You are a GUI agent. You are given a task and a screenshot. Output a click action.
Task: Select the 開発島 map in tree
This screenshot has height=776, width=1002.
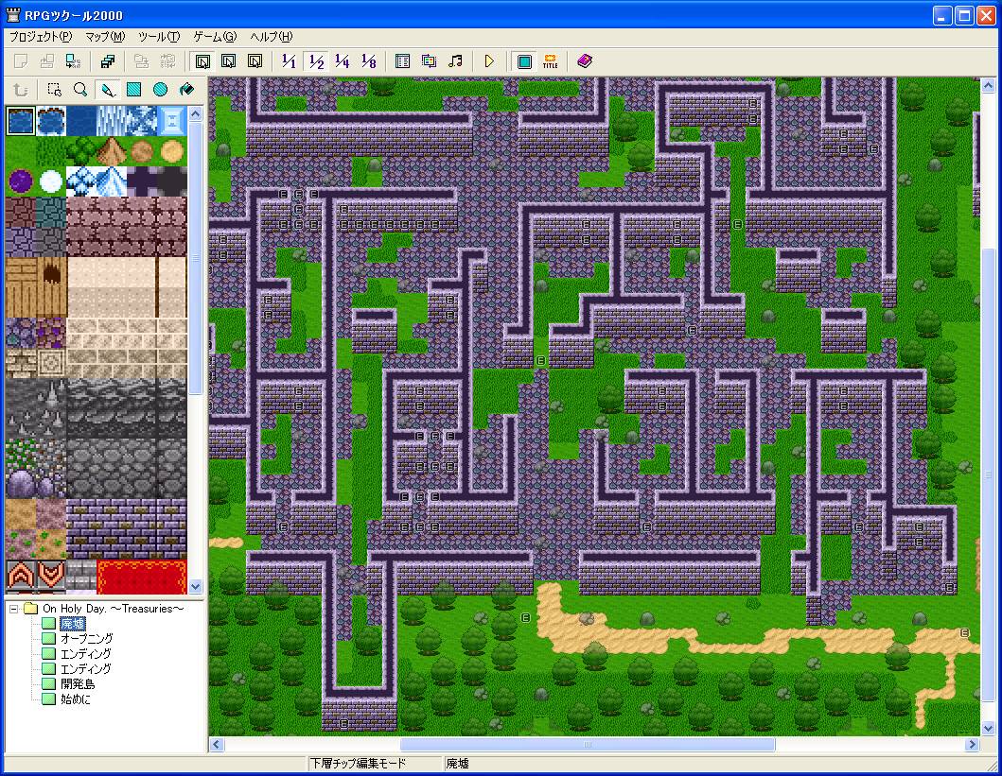(x=78, y=684)
